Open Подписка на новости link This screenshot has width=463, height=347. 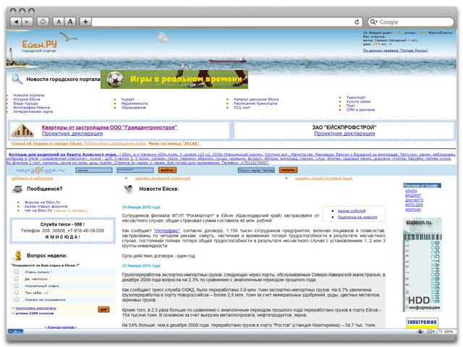357,217
